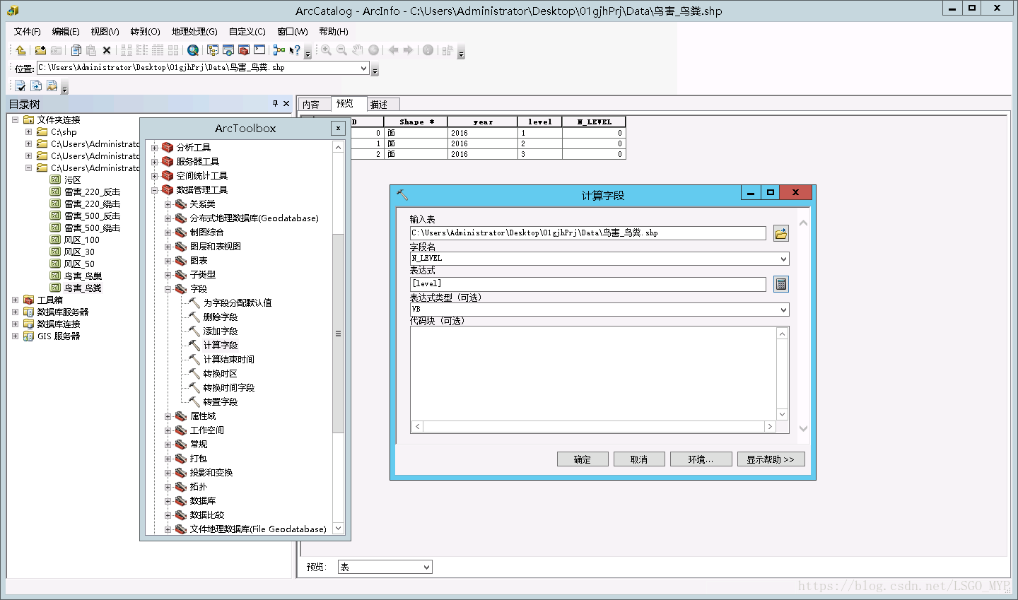Switch to the 内容 tab
This screenshot has height=600, width=1018.
[x=312, y=105]
